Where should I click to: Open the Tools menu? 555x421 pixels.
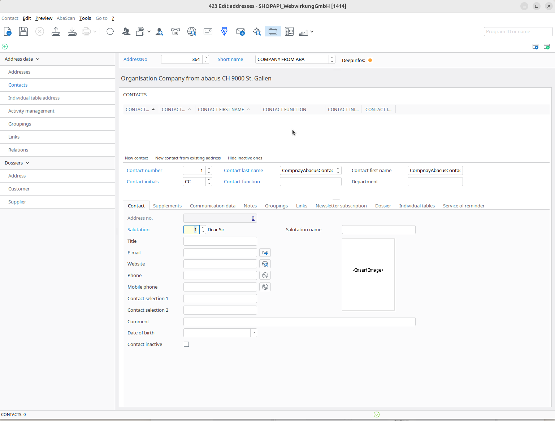coord(85,18)
